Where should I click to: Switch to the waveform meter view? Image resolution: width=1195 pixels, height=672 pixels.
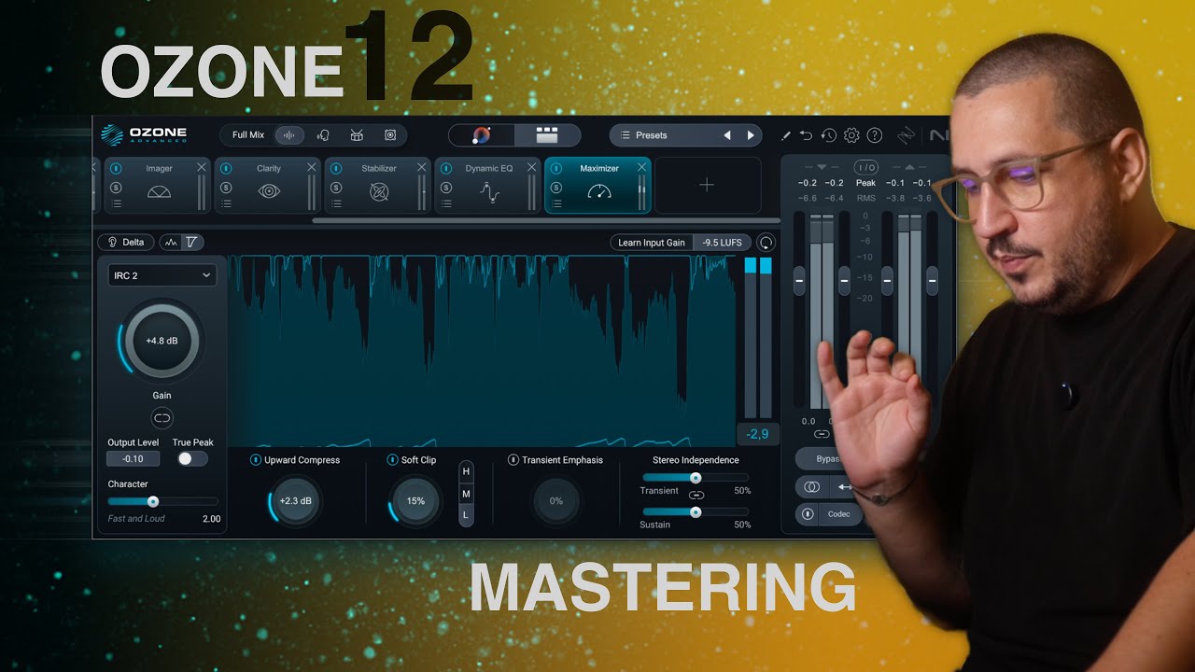coord(170,242)
